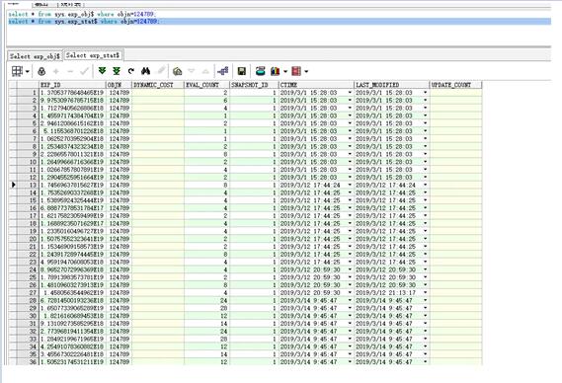Click the red report icon

(x=296, y=71)
